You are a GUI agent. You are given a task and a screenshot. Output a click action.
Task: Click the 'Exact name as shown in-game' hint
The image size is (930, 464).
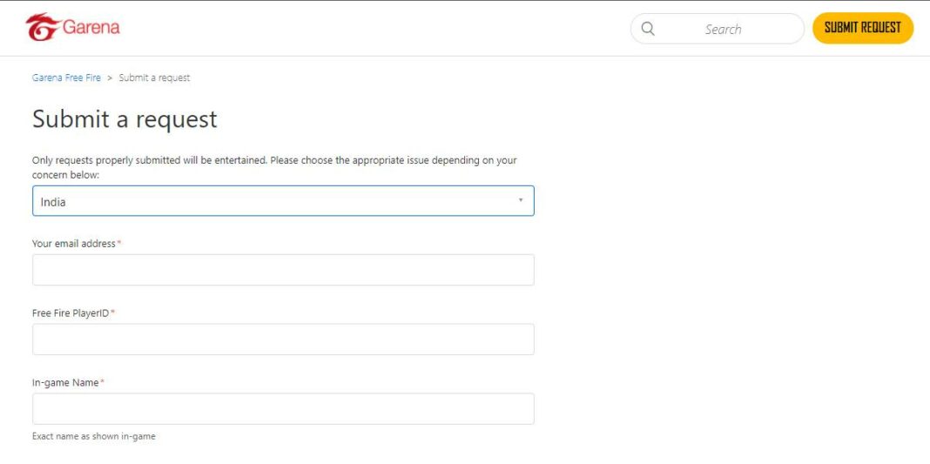coord(94,436)
